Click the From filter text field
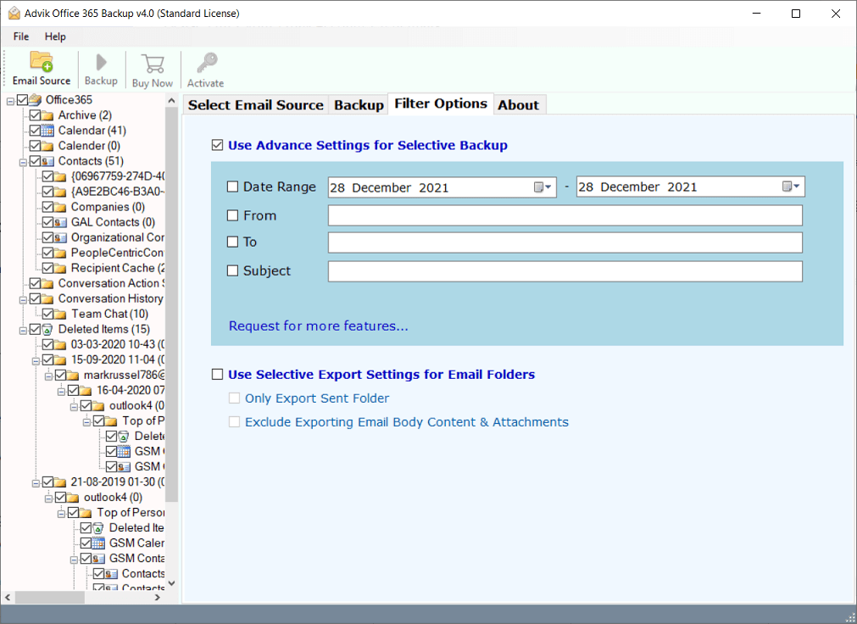 (565, 215)
